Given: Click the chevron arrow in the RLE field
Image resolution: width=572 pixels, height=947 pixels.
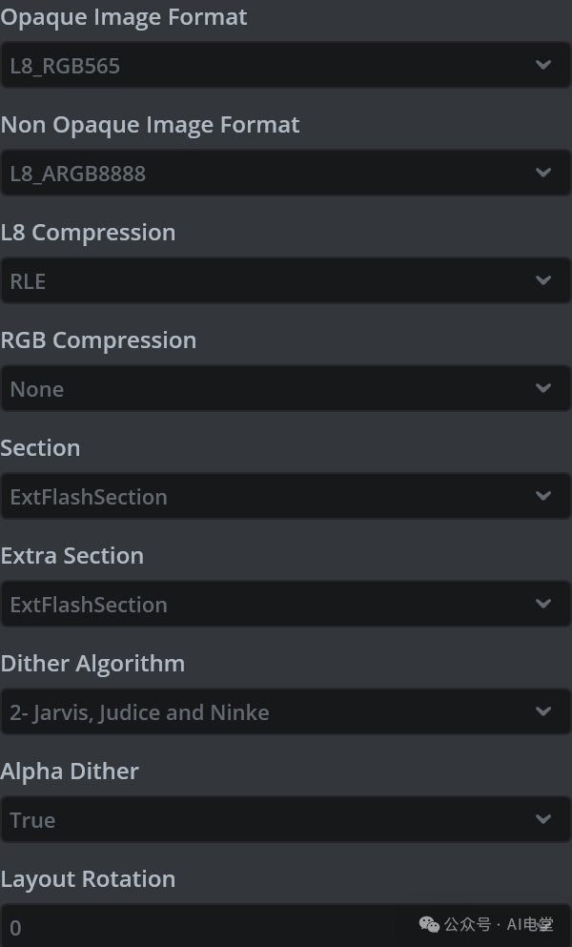Looking at the screenshot, I should (x=543, y=281).
